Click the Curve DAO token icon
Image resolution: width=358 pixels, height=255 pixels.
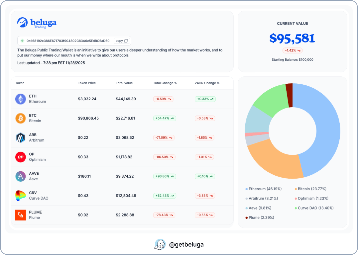click(21, 196)
